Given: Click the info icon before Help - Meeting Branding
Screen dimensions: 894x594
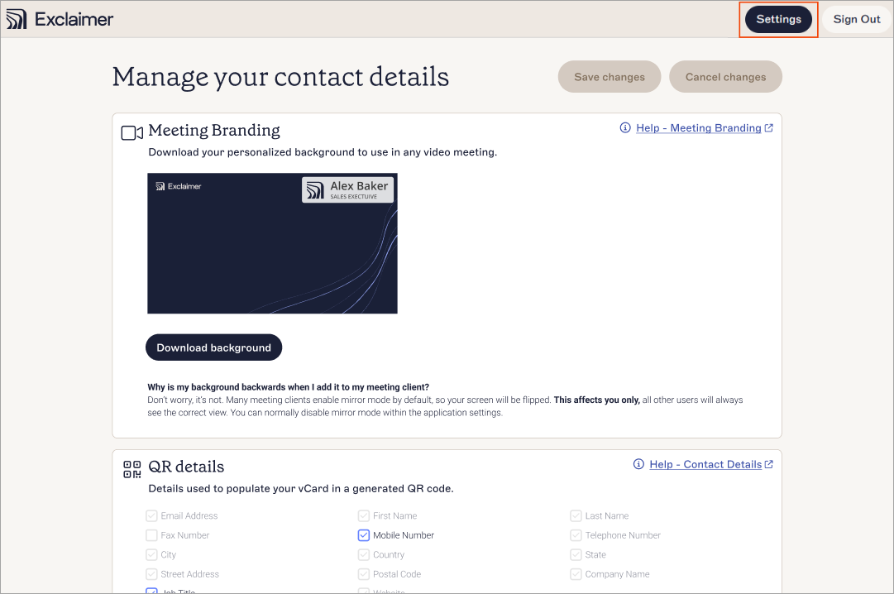Looking at the screenshot, I should tap(627, 127).
